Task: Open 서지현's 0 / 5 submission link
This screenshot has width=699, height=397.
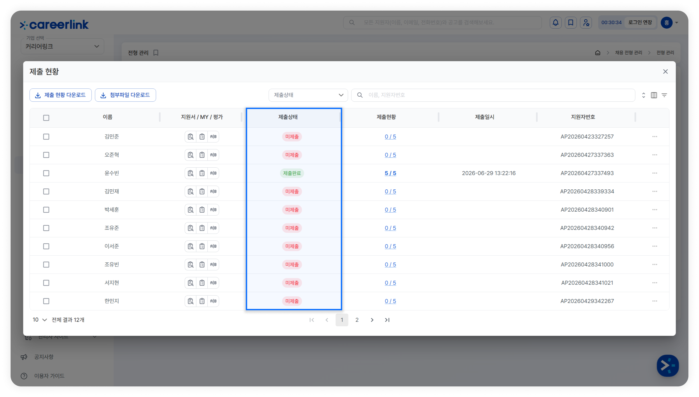Action: click(x=390, y=283)
